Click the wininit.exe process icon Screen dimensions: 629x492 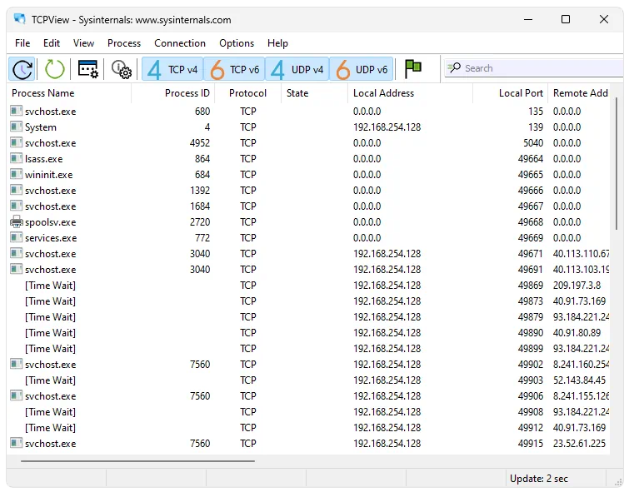(16, 174)
